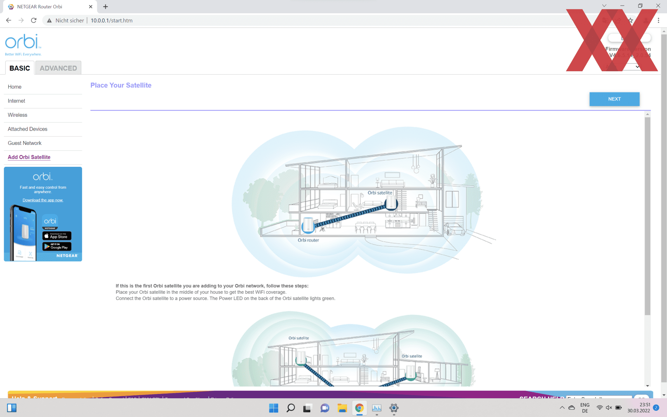The width and height of the screenshot is (667, 417).
Task: Click the battery tray icon
Action: coord(619,408)
